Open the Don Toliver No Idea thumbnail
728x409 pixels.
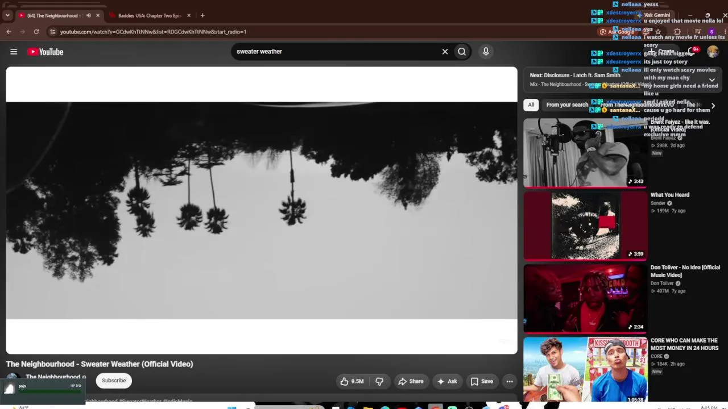585,298
